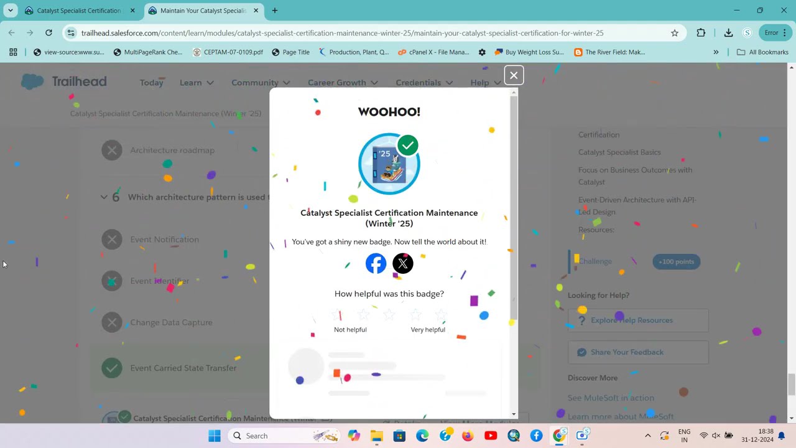Click popup scrollbar up arrow
796x448 pixels.
coord(514,93)
